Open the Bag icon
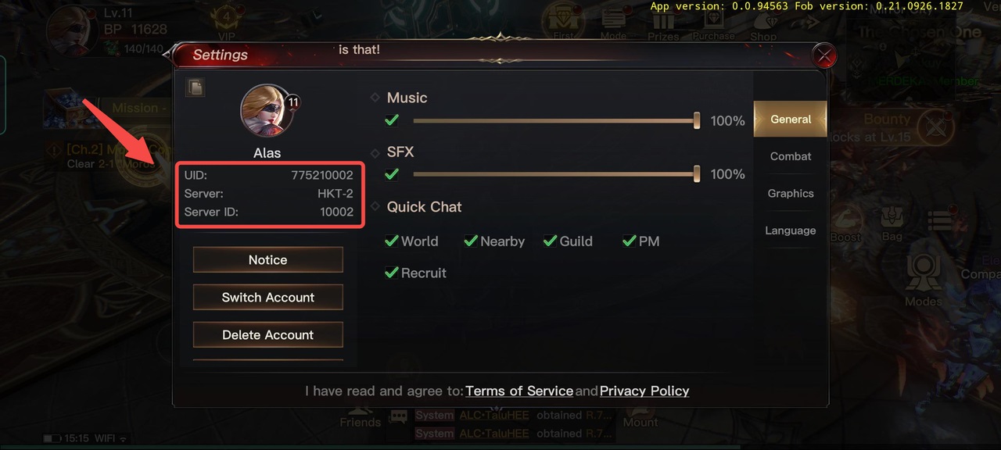Image resolution: width=1001 pixels, height=450 pixels. (x=892, y=224)
